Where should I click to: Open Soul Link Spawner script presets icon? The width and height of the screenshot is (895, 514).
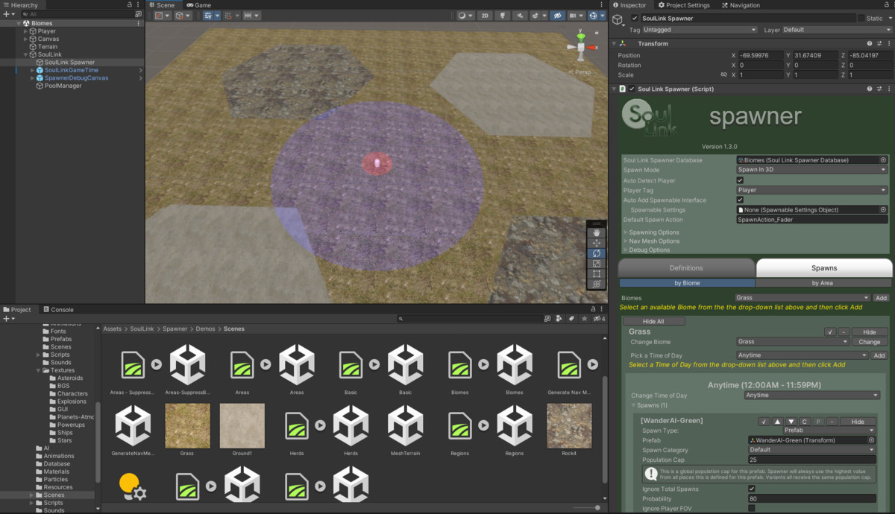pyautogui.click(x=879, y=89)
